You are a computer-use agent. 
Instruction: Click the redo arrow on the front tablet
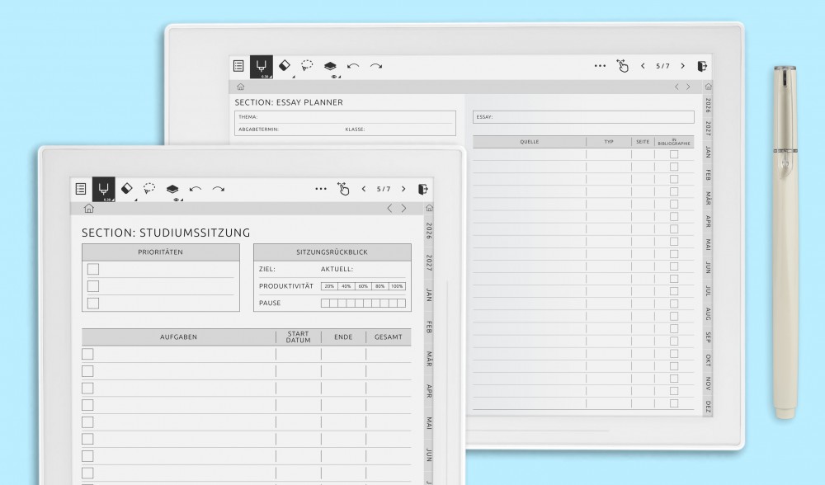point(218,189)
